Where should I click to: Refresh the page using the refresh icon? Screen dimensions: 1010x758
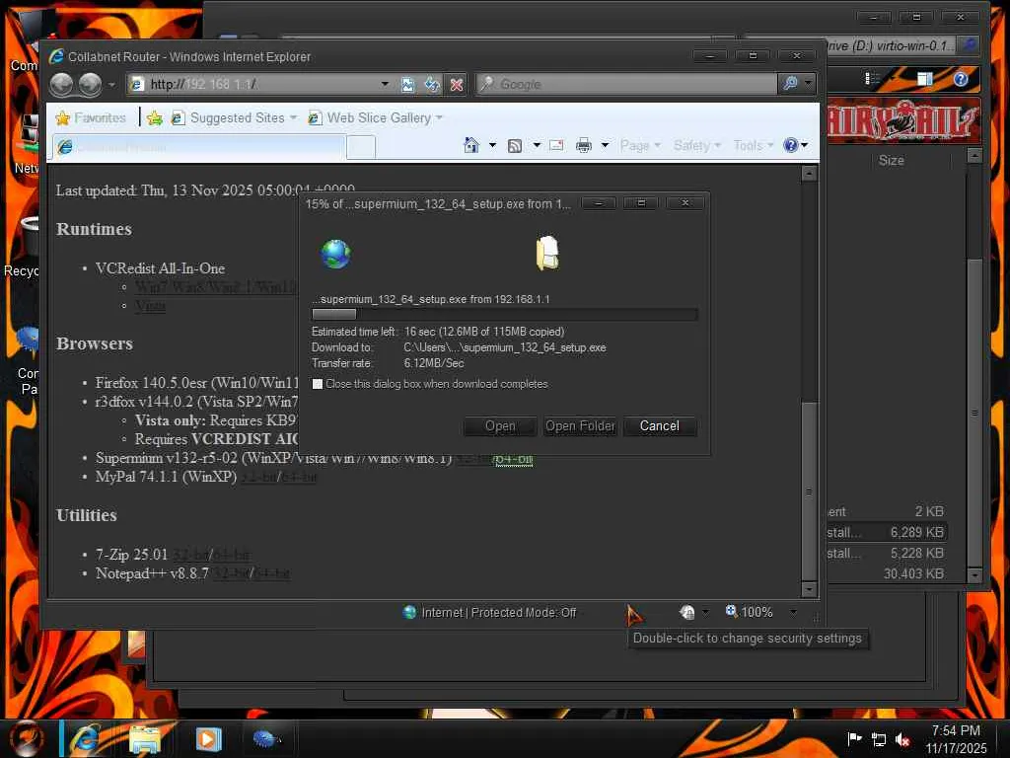tap(432, 85)
